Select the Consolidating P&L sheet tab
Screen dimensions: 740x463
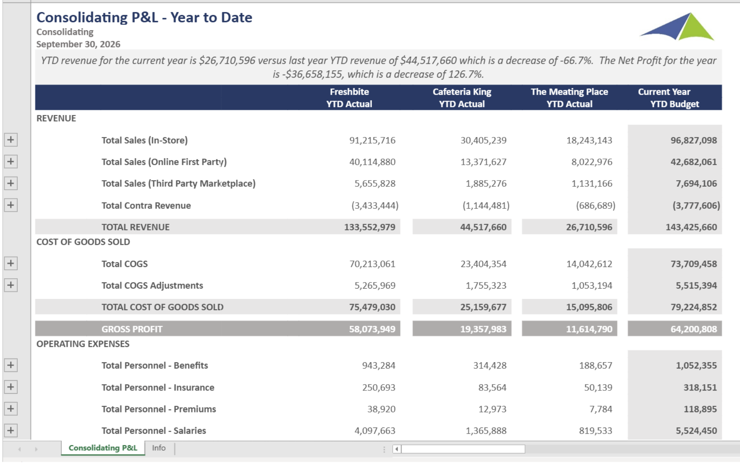[x=103, y=448]
